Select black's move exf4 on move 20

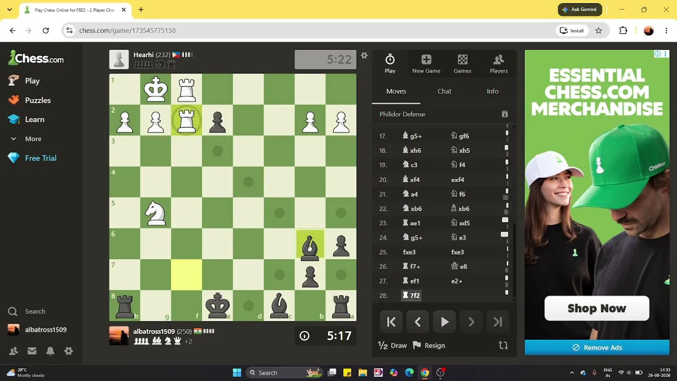pos(458,179)
